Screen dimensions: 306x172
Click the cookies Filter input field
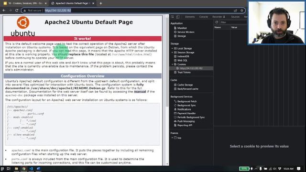pos(233,22)
